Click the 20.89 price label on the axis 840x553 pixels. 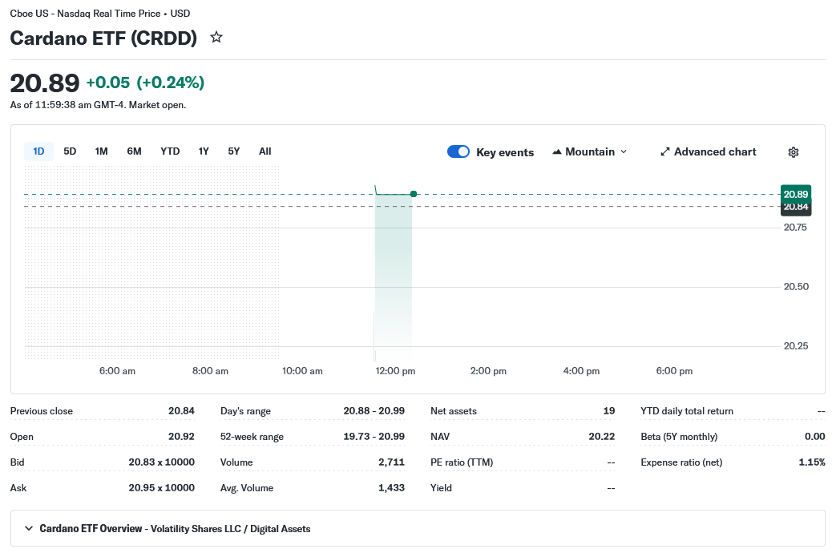click(x=795, y=194)
